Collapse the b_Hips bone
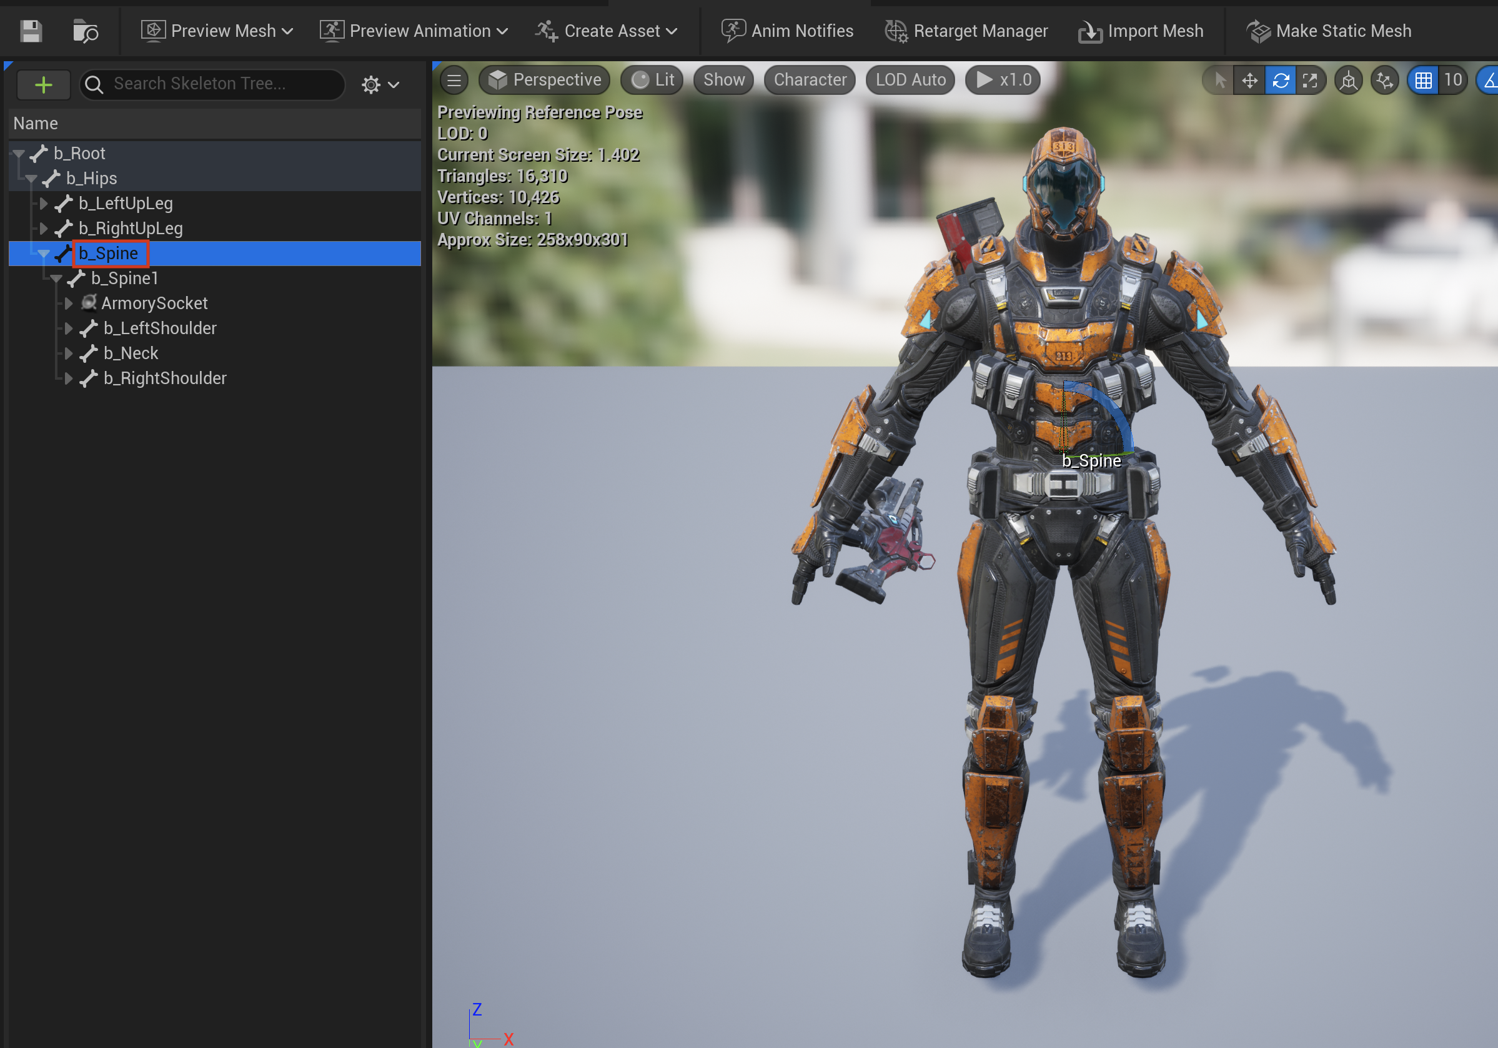The image size is (1498, 1048). click(31, 179)
